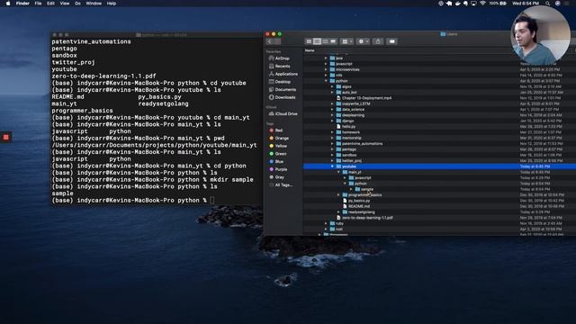Open the Window menu

[x=94, y=4]
